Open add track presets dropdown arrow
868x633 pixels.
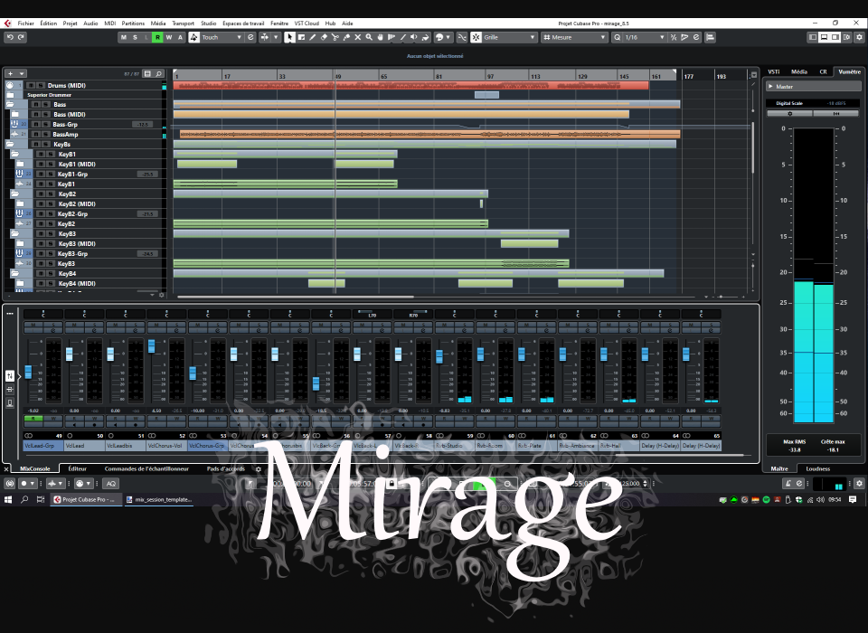click(x=22, y=73)
